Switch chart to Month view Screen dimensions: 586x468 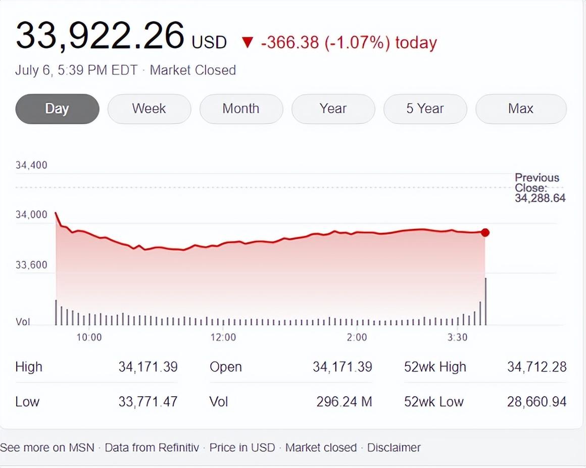tap(241, 109)
